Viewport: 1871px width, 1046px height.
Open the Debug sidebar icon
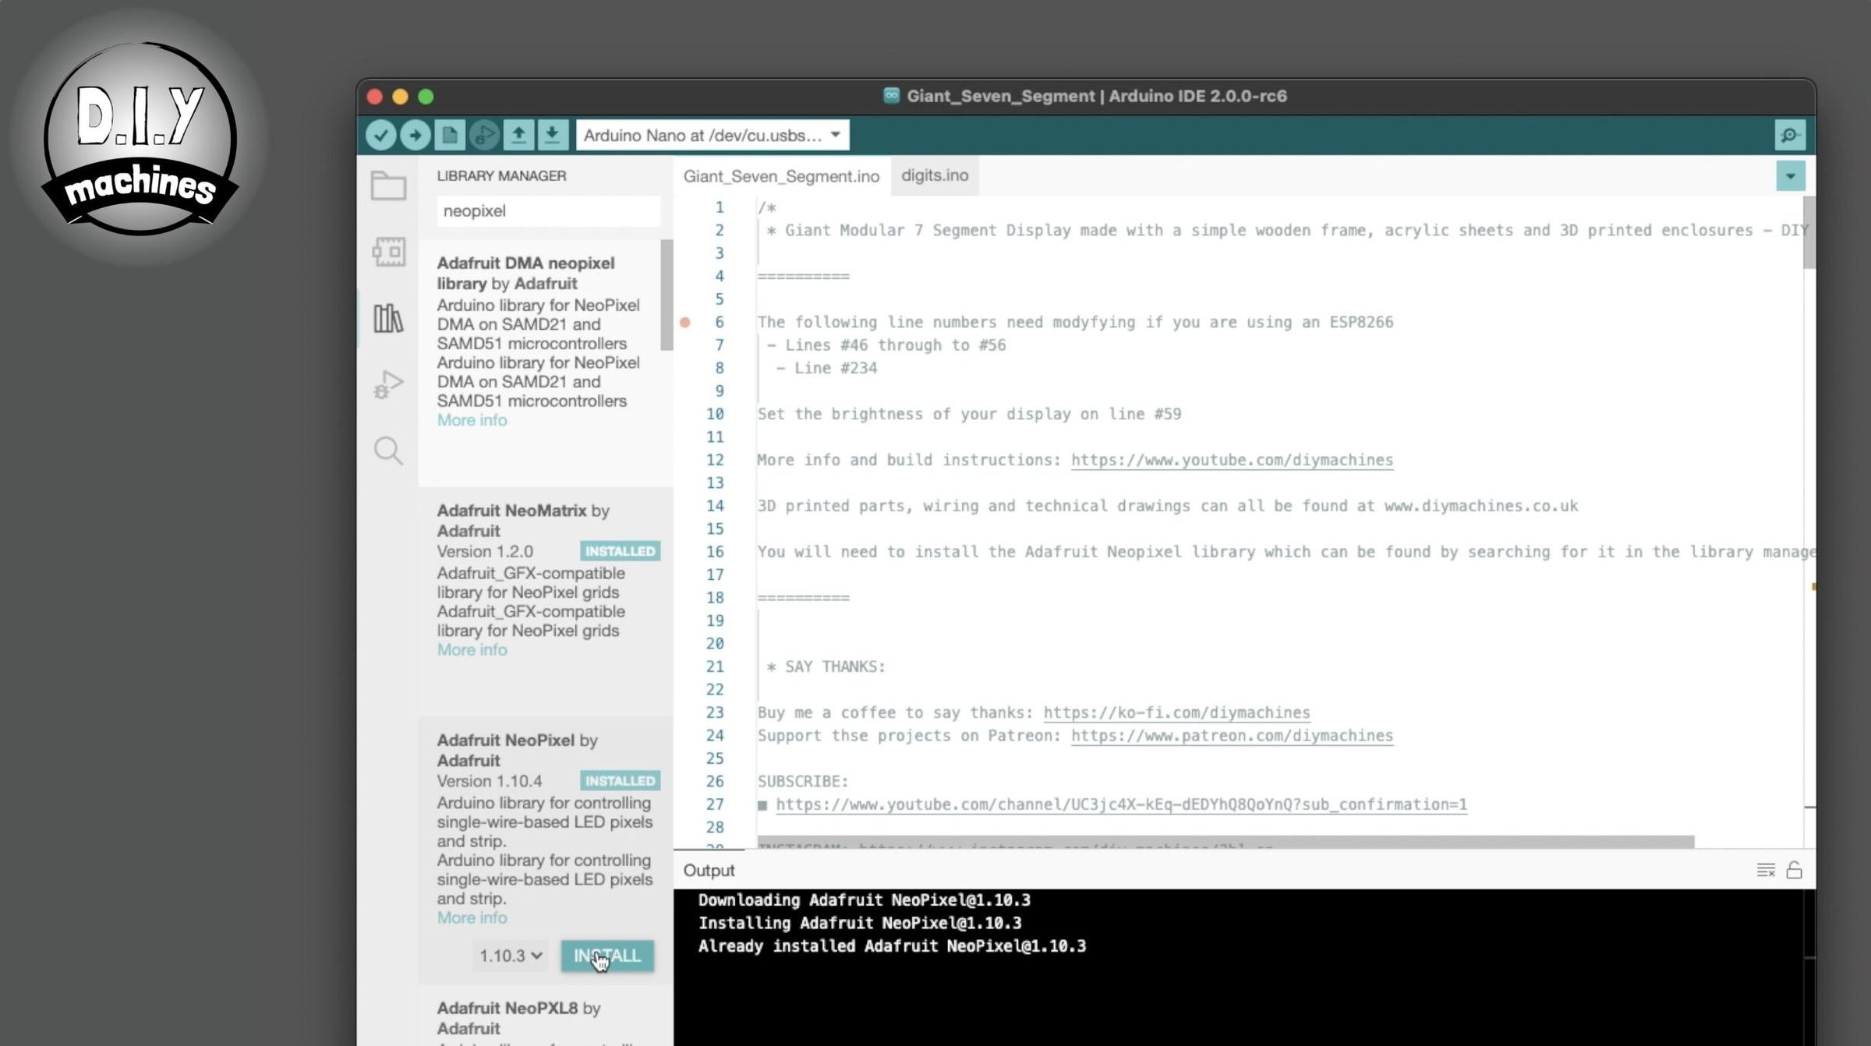[388, 384]
